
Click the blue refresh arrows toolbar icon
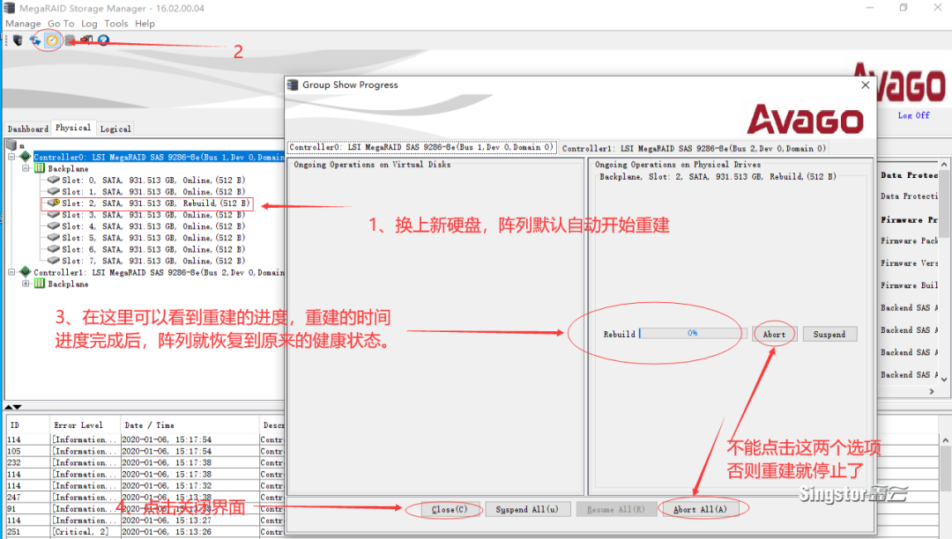point(35,41)
